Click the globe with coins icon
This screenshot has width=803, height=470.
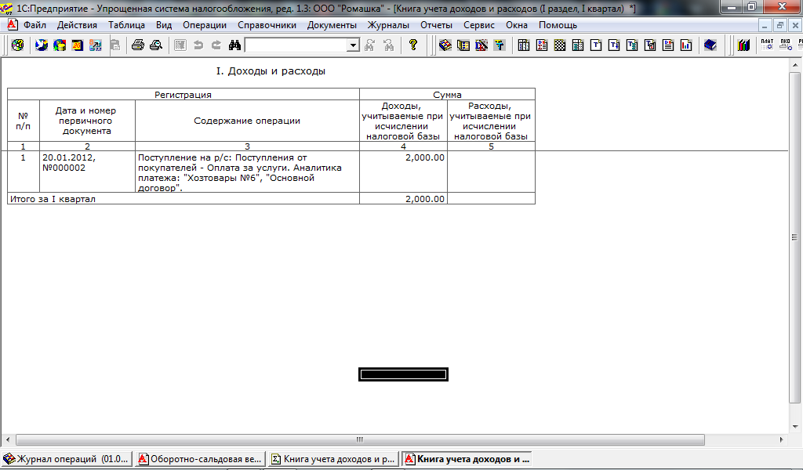60,45
